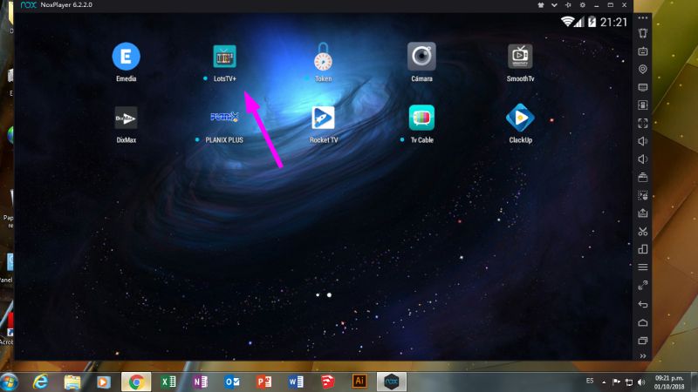This screenshot has height=392, width=698.
Task: Switch to second home screen page dot
Action: coord(329,295)
